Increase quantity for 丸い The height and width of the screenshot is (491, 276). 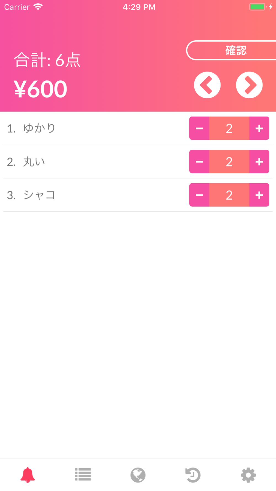point(259,162)
